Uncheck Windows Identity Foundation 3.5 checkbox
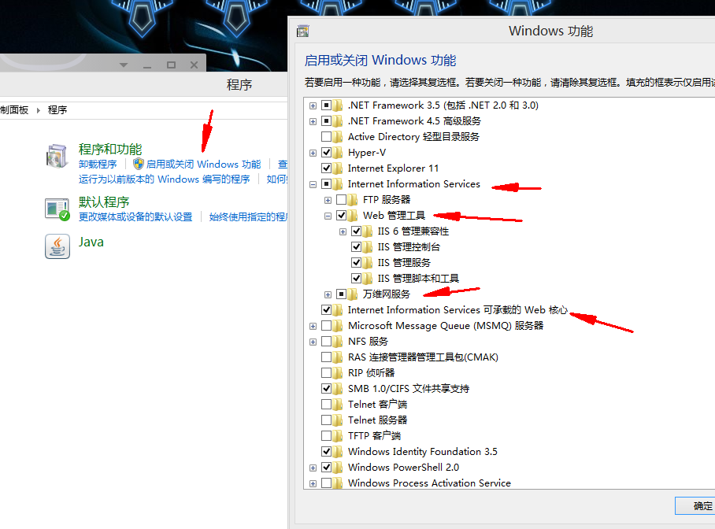Image resolution: width=715 pixels, height=529 pixels. click(x=327, y=452)
